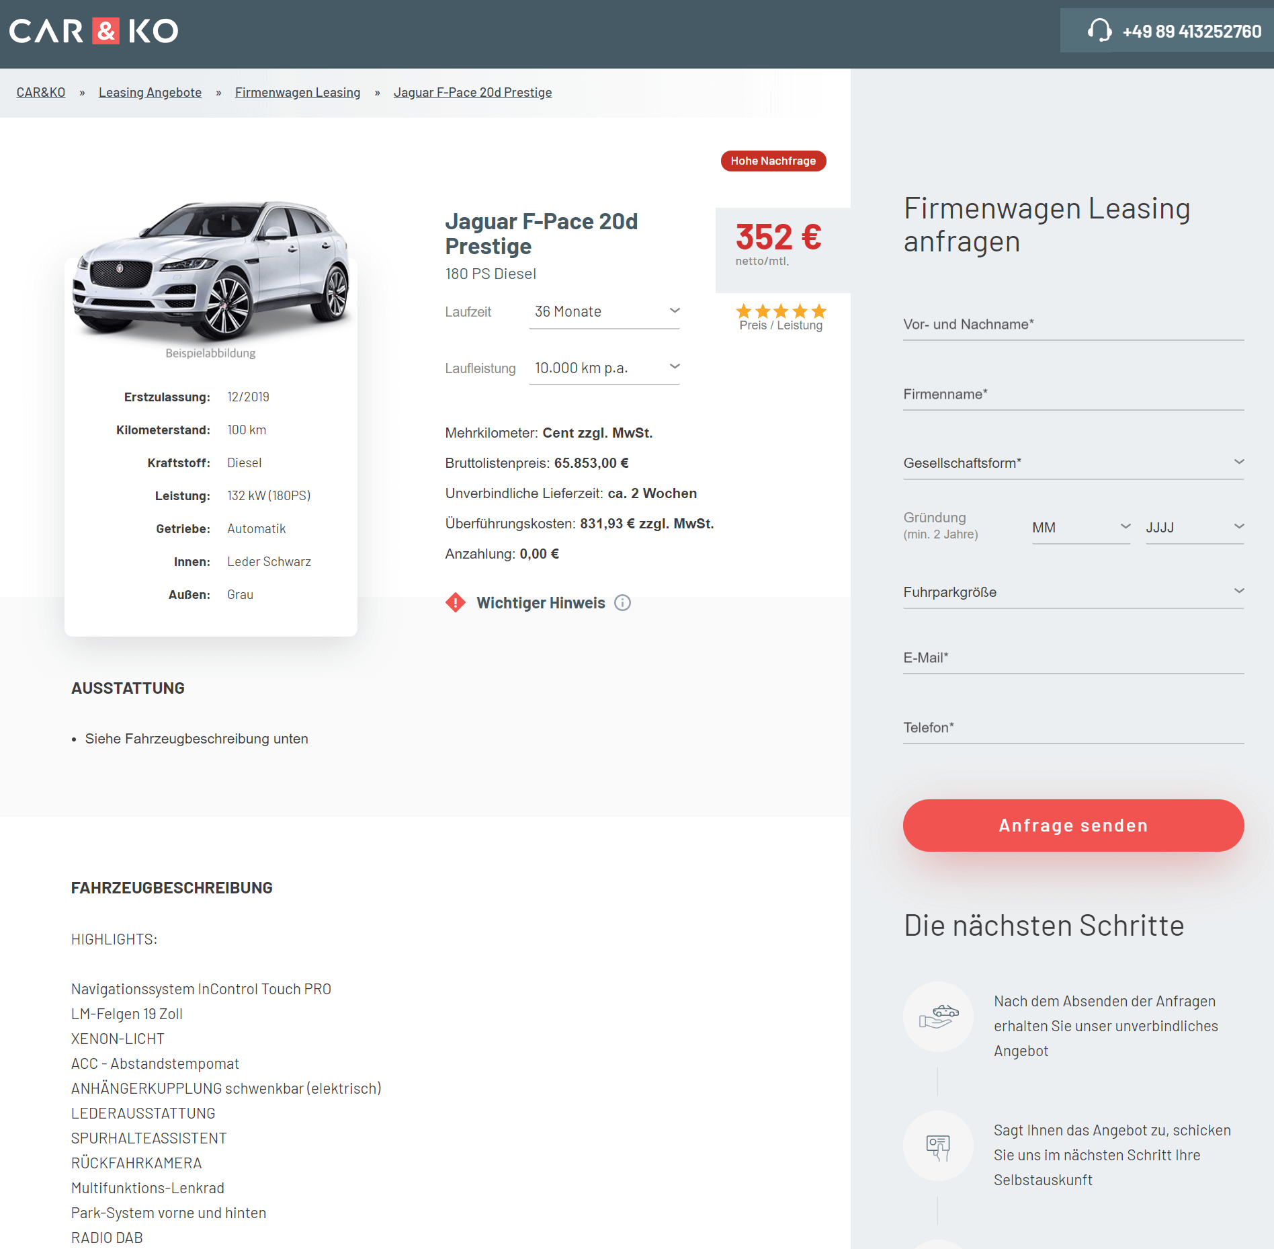Expand the Fuhrparkgröße dropdown
This screenshot has height=1249, width=1274.
[1074, 592]
